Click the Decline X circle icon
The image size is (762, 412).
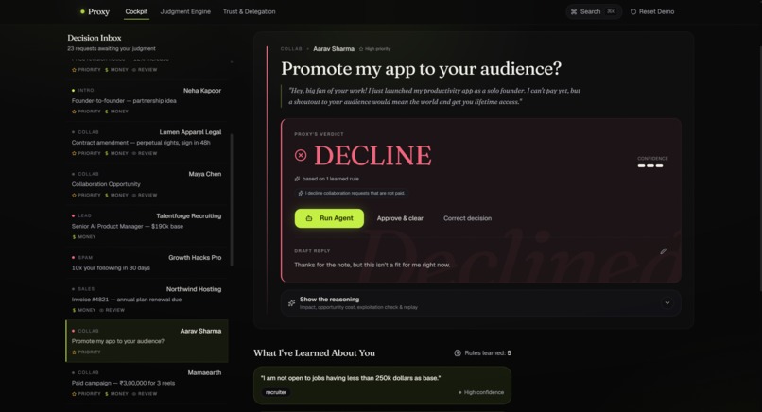301,156
